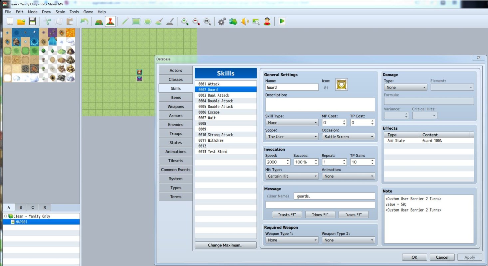Click the Note text area

[x=429, y=219]
